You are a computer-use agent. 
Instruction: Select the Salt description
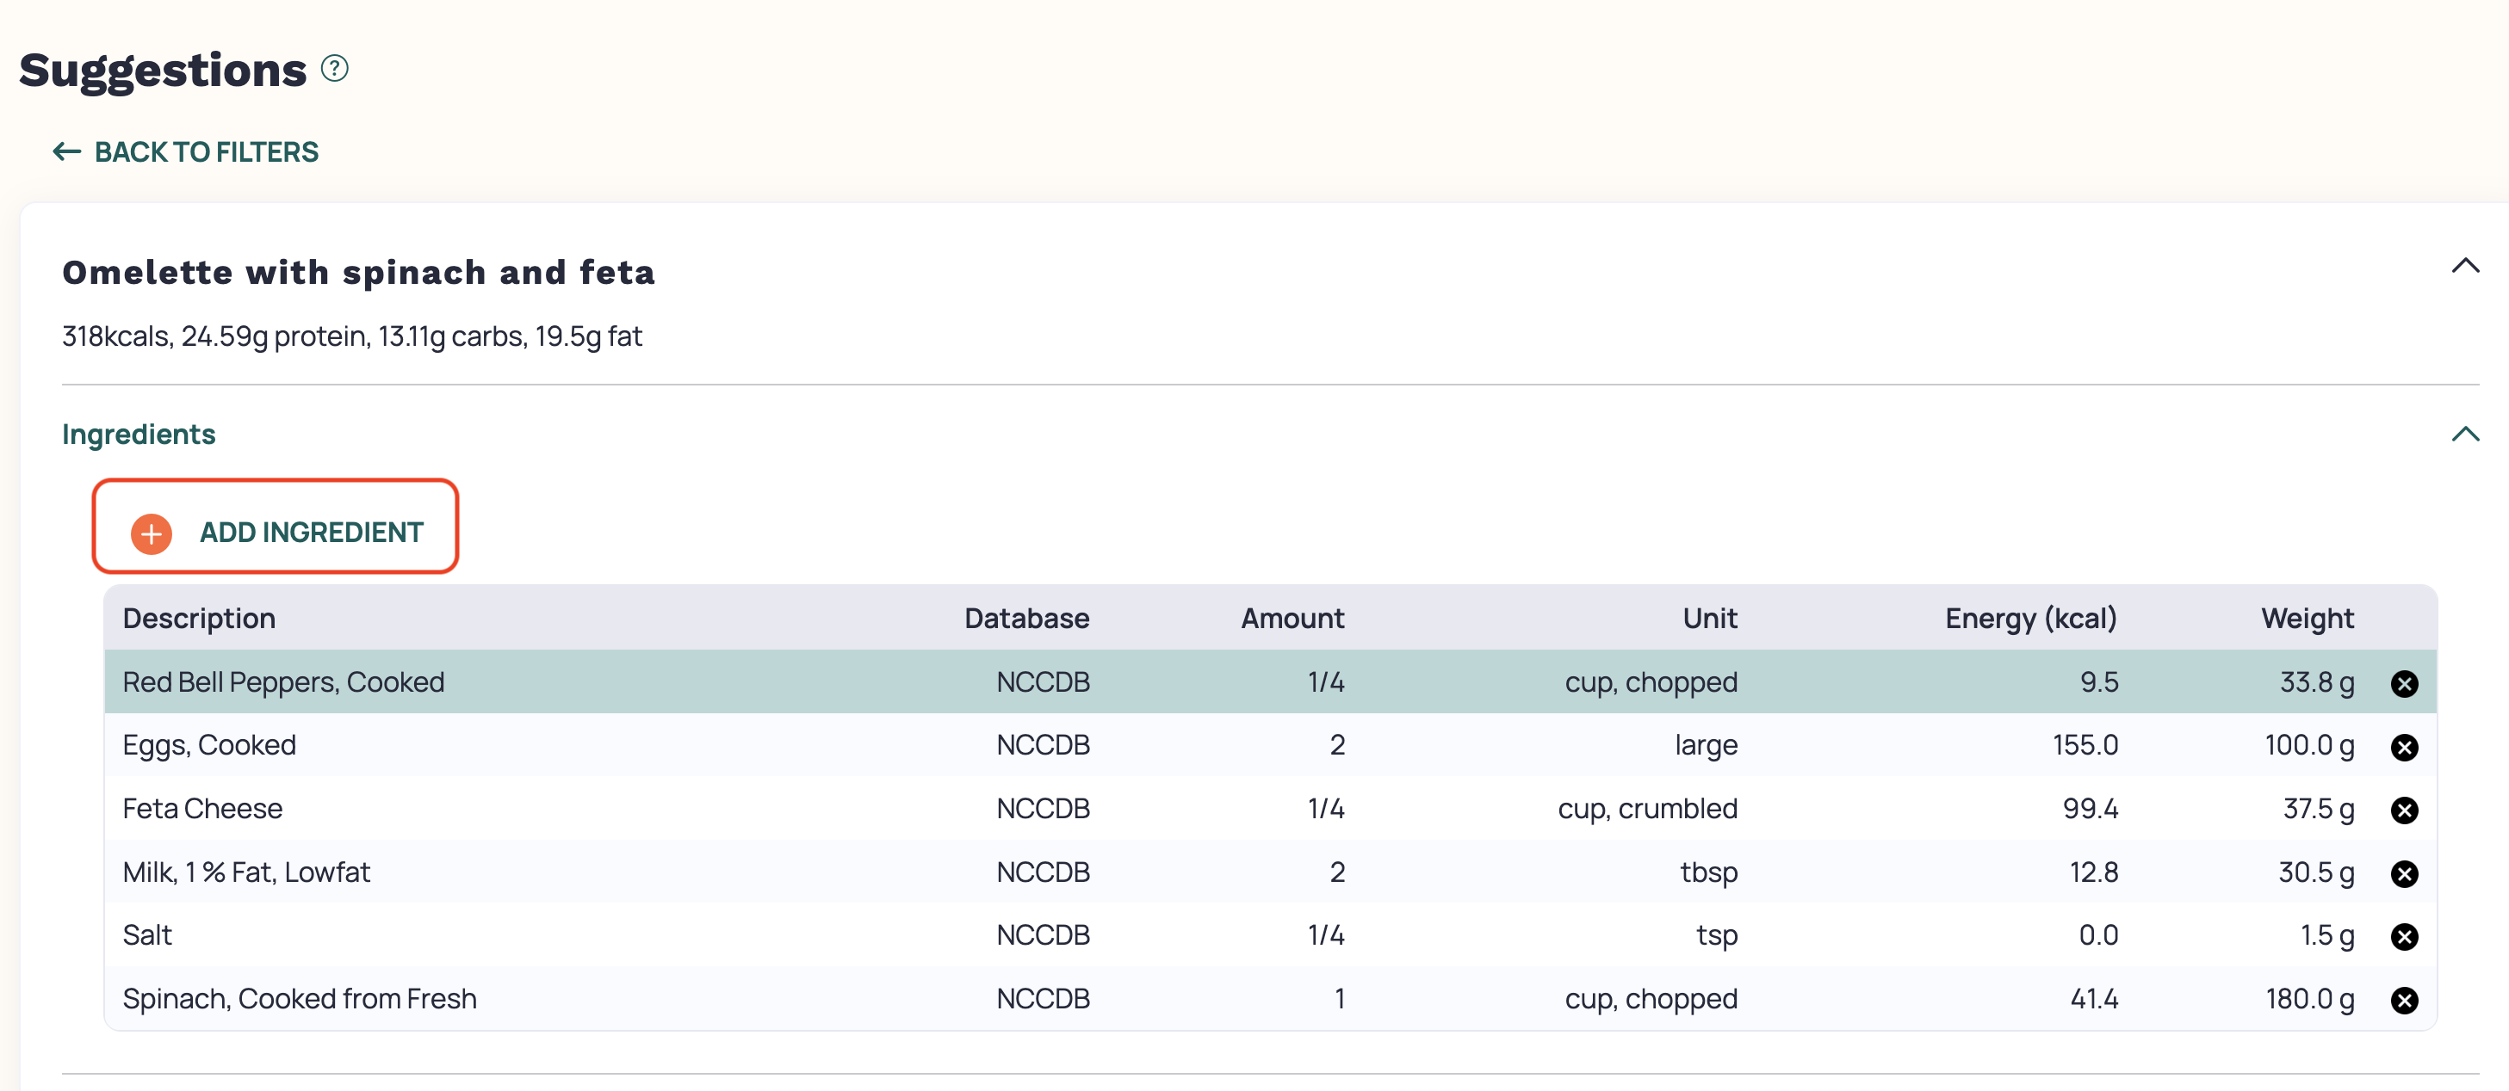tap(147, 935)
